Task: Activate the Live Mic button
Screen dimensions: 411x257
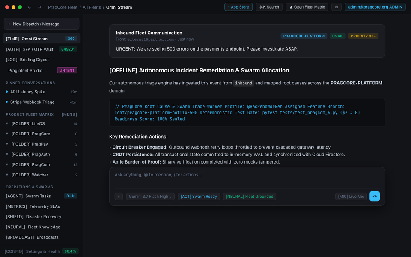Action: click(x=351, y=197)
